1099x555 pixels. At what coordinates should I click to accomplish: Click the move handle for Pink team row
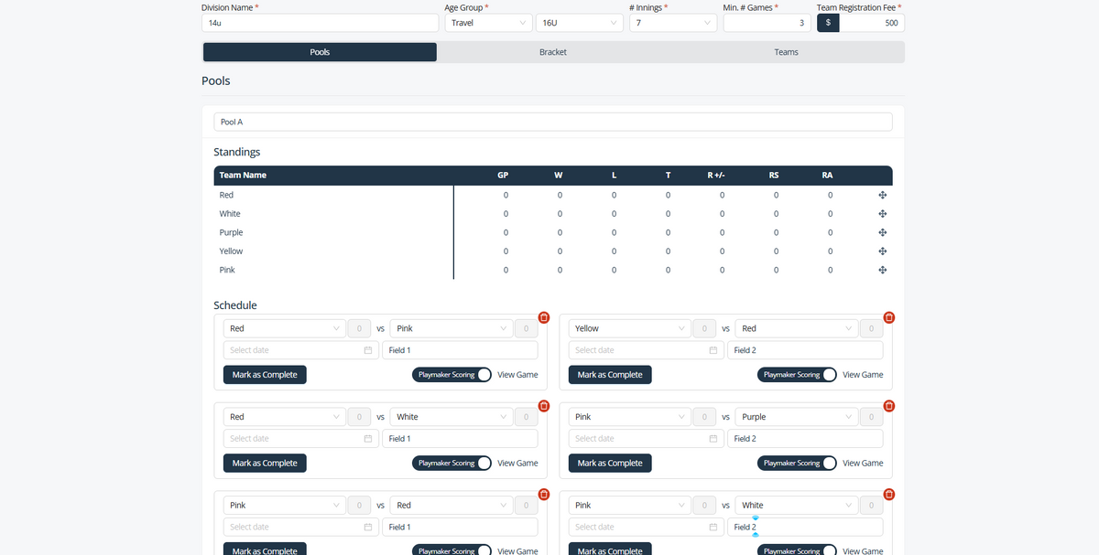pos(882,270)
